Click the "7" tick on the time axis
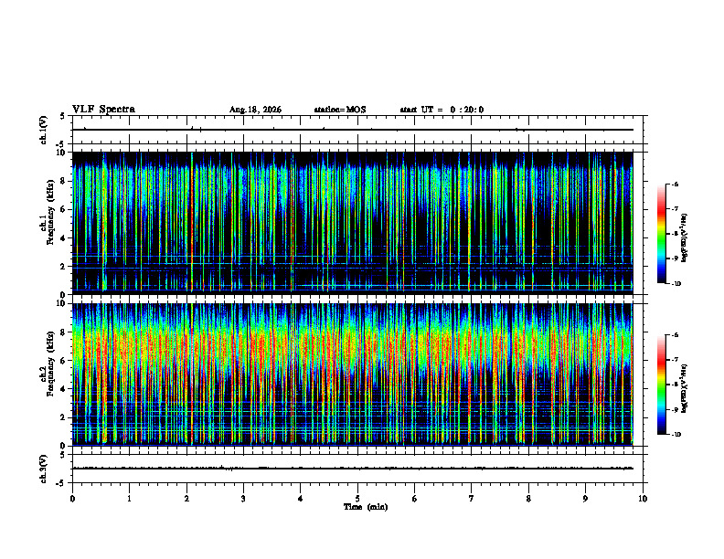The height and width of the screenshot is (559, 724). click(472, 499)
